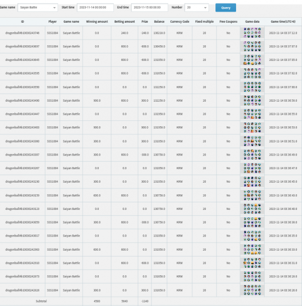This screenshot has height=306, width=302.
Task: Click the Game data column header
Action: (252, 22)
